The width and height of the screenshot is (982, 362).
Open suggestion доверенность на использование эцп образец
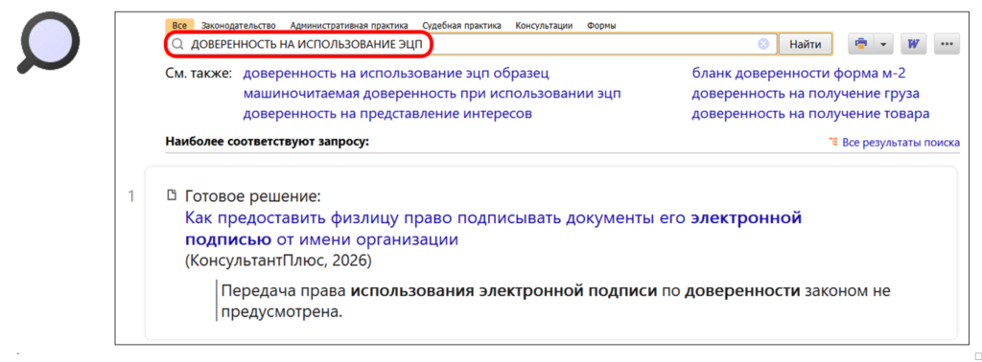tap(396, 73)
